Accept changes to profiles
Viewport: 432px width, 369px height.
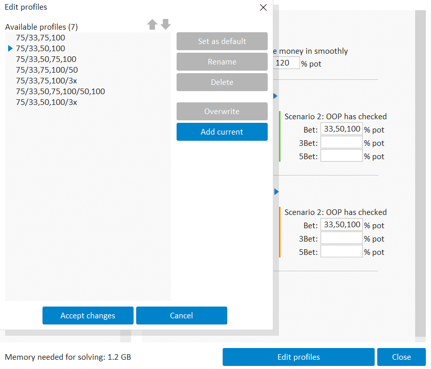[x=88, y=316]
